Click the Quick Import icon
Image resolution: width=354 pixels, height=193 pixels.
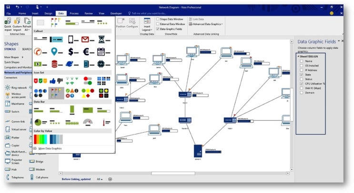pos(8,24)
